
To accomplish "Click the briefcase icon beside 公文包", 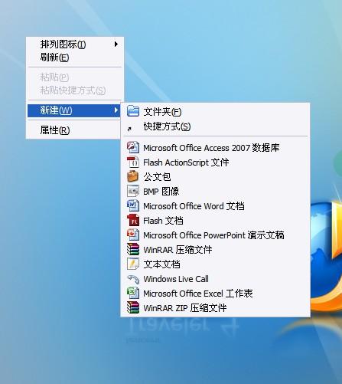I will [133, 176].
